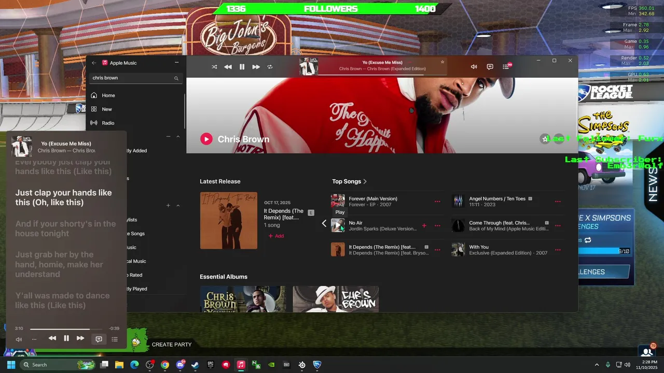
Task: Pause playback in the main Apple Music toolbar
Action: (x=242, y=67)
